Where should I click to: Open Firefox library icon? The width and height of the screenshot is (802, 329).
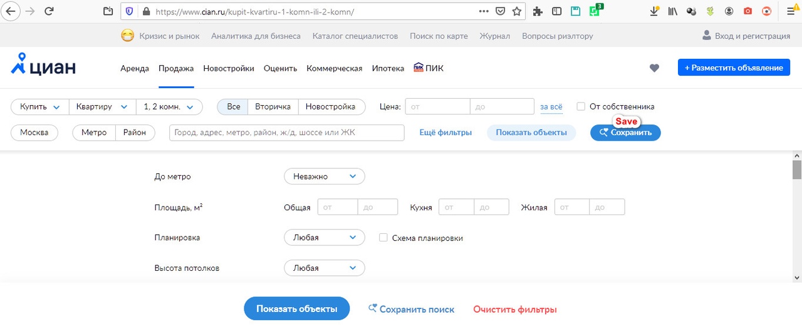(x=672, y=11)
